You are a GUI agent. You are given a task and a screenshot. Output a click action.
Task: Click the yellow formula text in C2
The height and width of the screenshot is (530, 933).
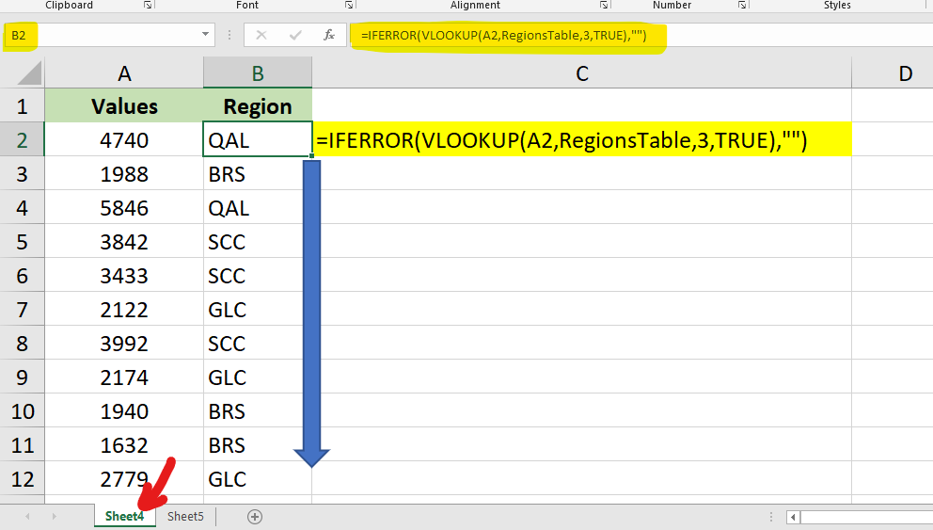point(561,140)
